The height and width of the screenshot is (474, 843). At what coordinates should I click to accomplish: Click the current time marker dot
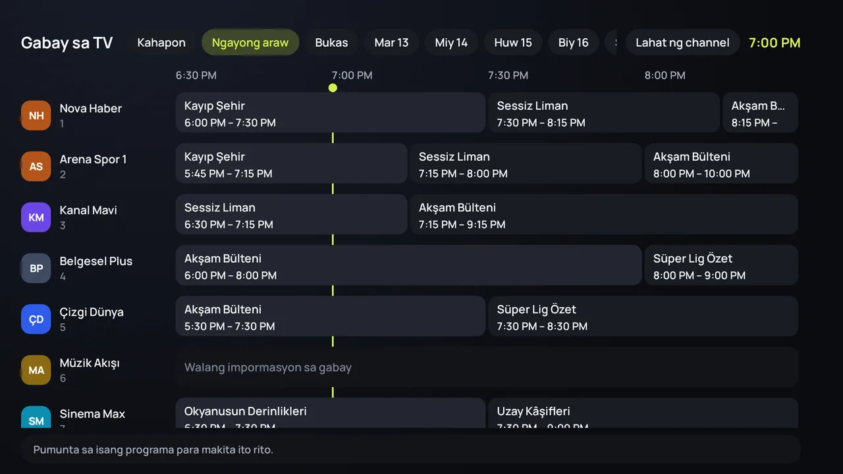333,88
